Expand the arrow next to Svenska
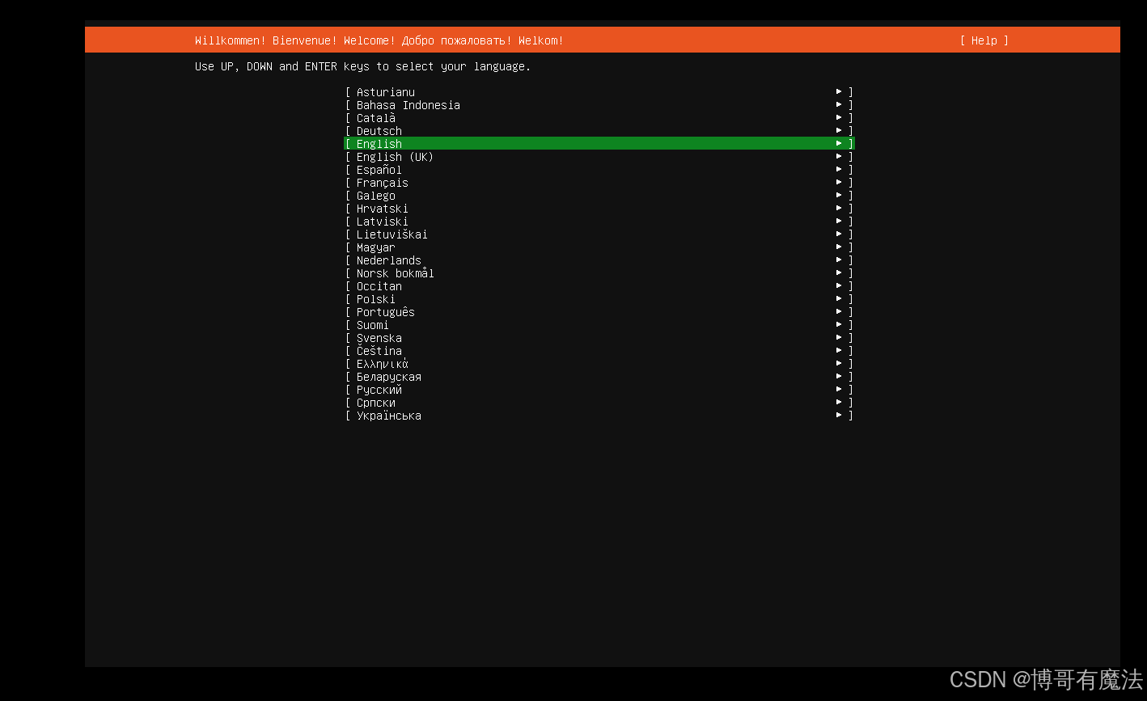The width and height of the screenshot is (1147, 701). coord(839,336)
